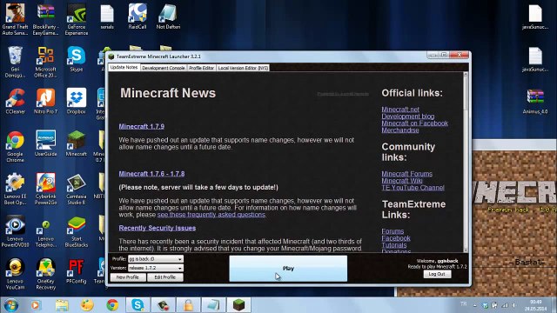The width and height of the screenshot is (557, 313).
Task: Launch the Lenovo YouCam shortcut
Action: click(15, 274)
